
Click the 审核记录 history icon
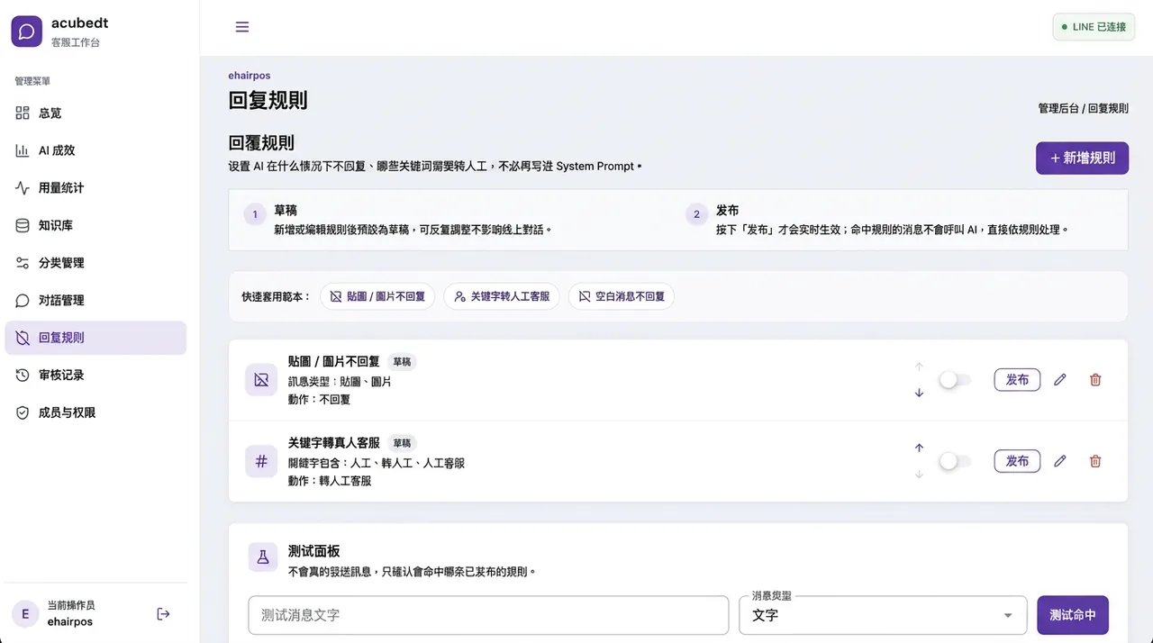23,375
